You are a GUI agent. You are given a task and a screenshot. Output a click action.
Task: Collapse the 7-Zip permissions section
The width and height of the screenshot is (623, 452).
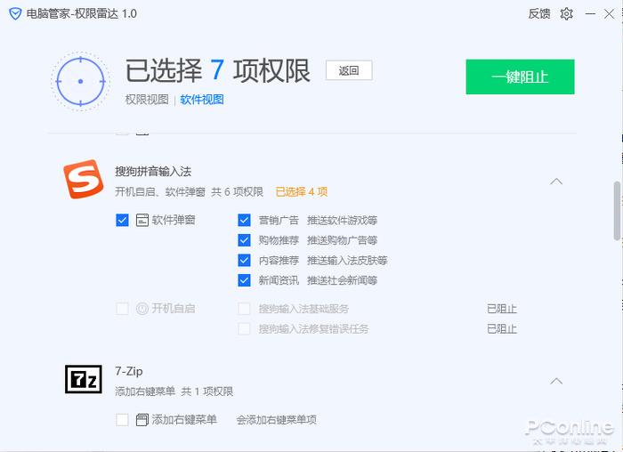coord(556,381)
